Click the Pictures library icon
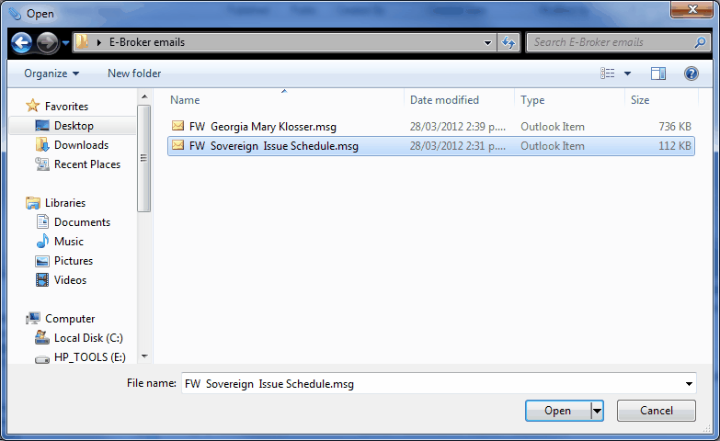This screenshot has height=441, width=720. (x=42, y=261)
